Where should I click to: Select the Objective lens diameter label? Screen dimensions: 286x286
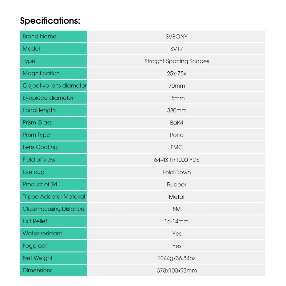pyautogui.click(x=55, y=85)
